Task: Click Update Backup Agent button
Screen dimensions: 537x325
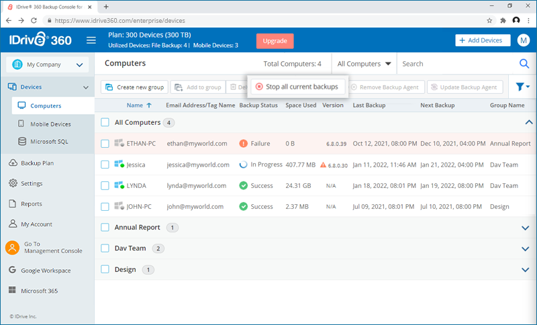Action: tap(465, 87)
